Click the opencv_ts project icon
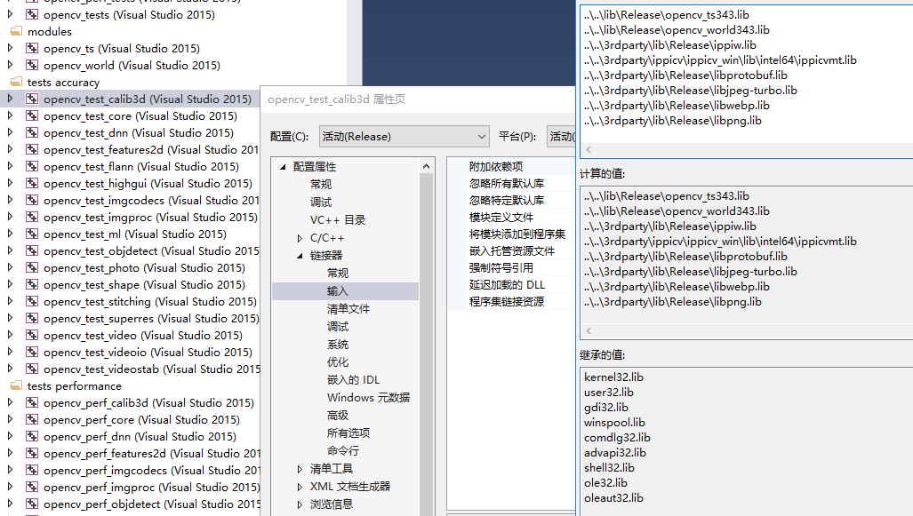913x516 pixels. point(32,48)
